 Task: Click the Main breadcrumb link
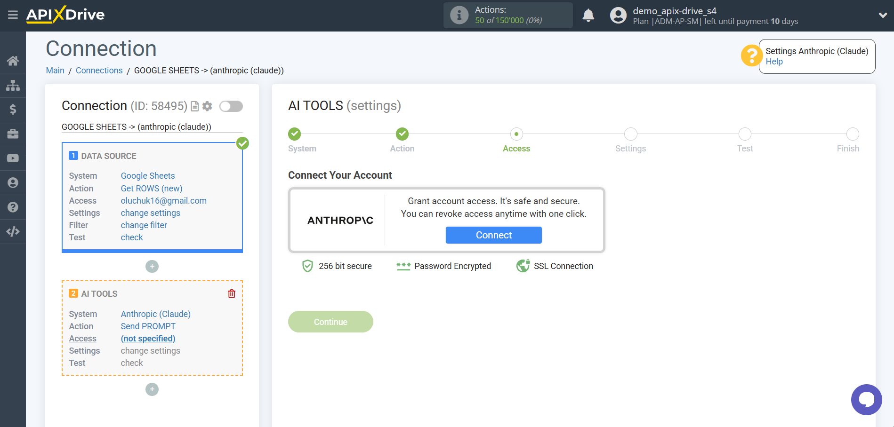click(55, 71)
